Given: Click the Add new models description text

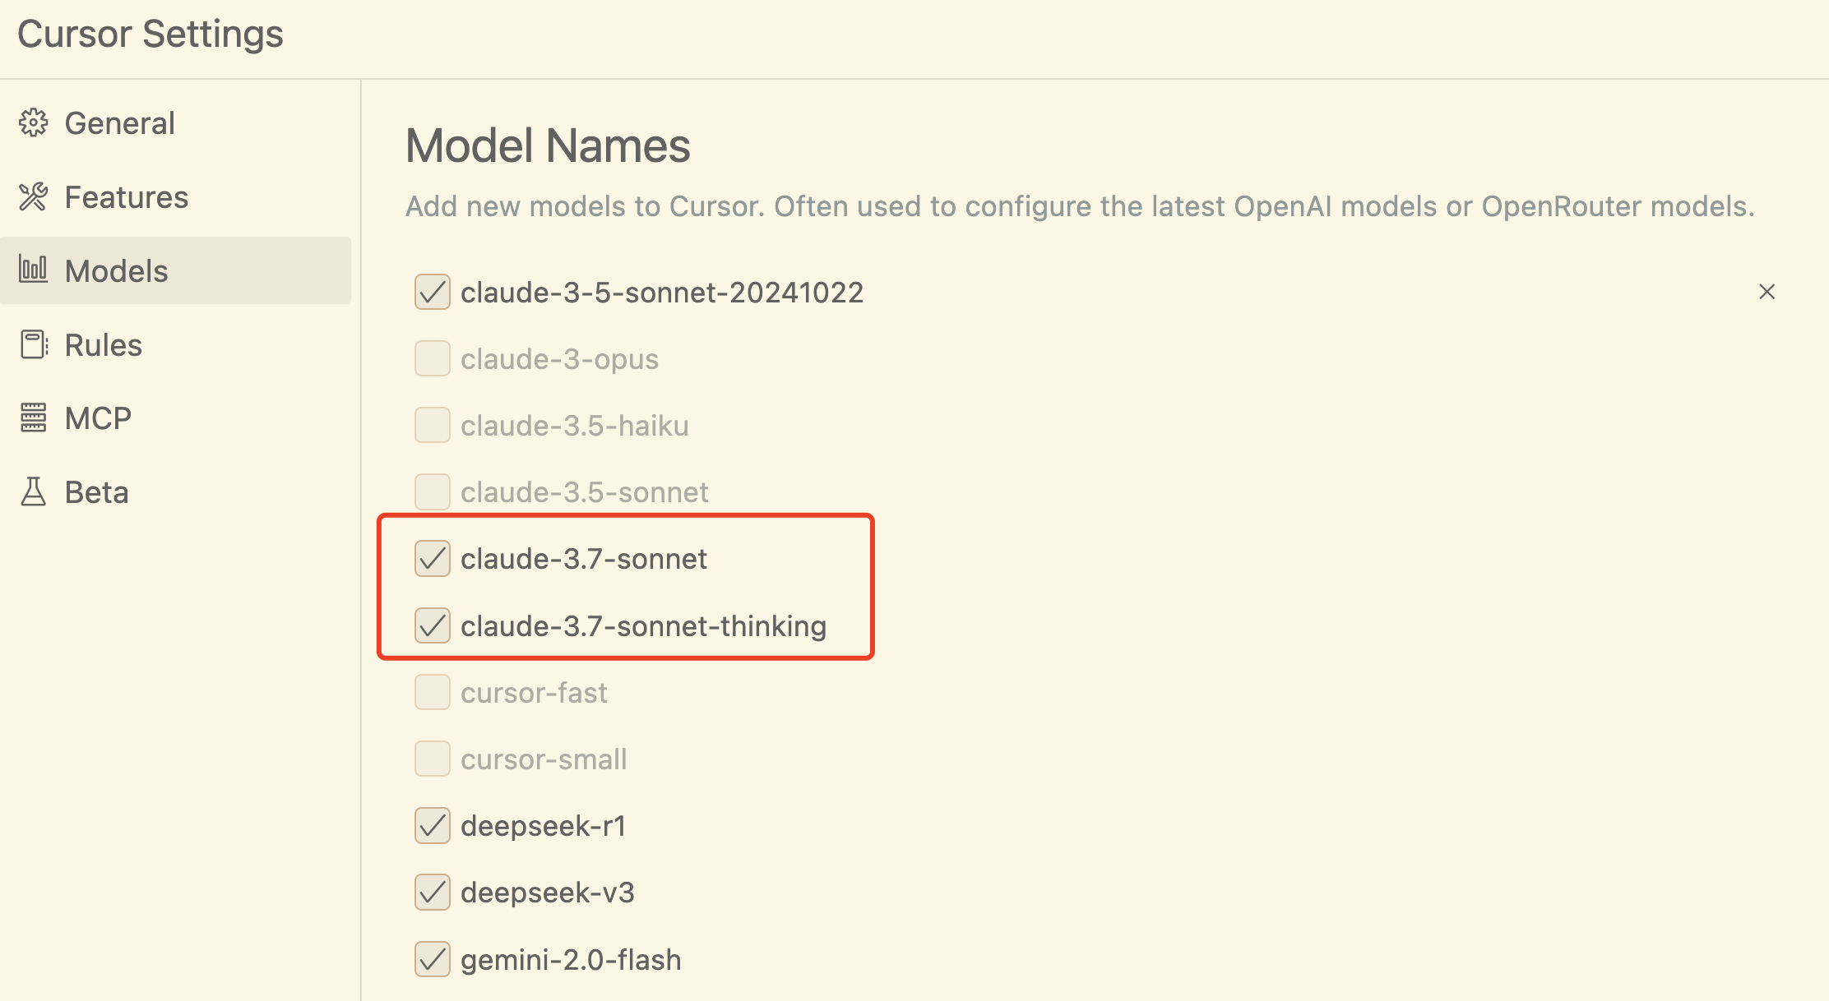Looking at the screenshot, I should coord(1080,206).
